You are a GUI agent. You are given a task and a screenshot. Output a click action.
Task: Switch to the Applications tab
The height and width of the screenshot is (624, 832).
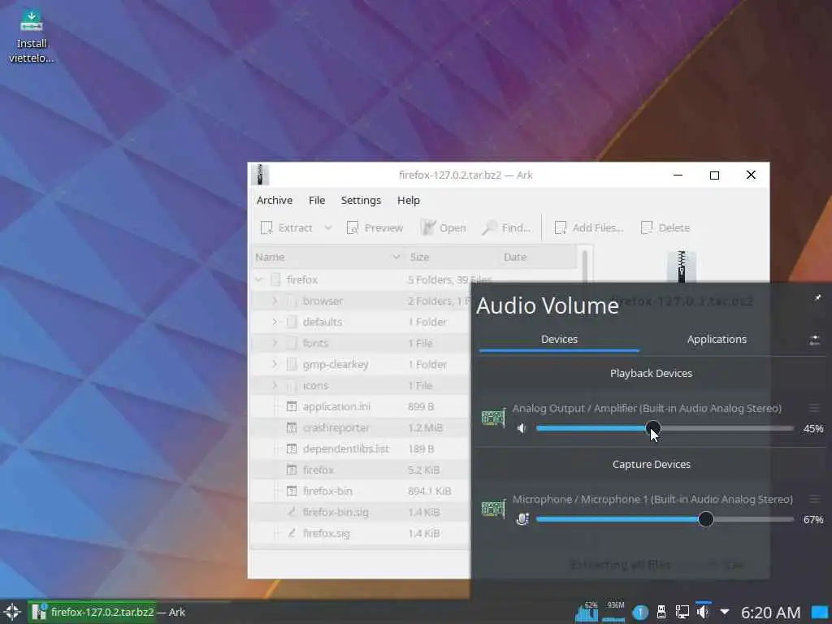717,340
